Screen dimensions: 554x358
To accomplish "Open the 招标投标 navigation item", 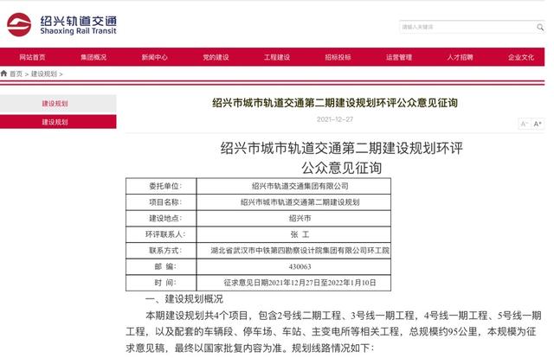I will [x=338, y=57].
